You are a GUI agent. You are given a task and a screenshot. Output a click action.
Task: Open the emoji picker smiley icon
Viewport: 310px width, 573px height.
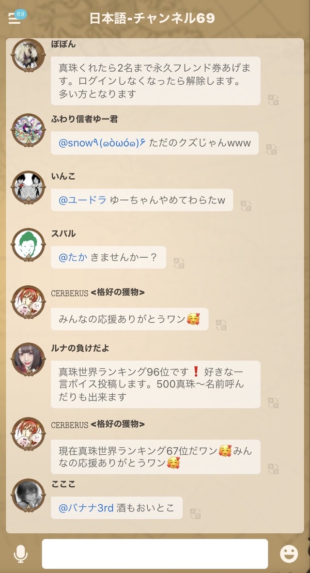(x=289, y=554)
